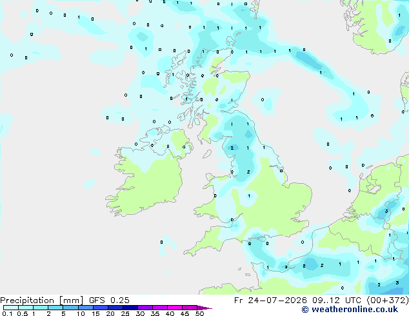Click the '50' legend scale label
This screenshot has width=409, height=316.
coord(199,313)
